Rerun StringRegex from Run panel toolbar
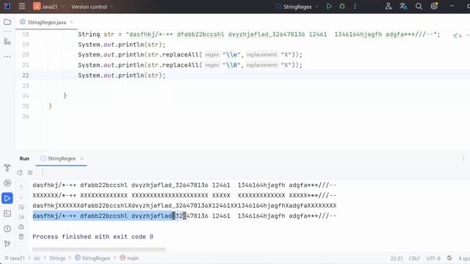Viewport: 470px width, 264px height. click(x=20, y=173)
